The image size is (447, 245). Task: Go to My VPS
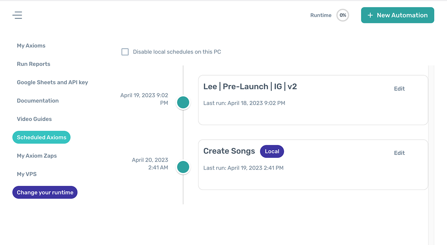point(26,174)
